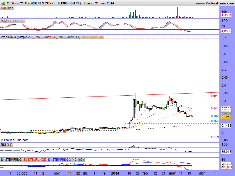235x176 pixels.
Task: Select the MM (Simple 200) moving average label
Action: click(23, 37)
